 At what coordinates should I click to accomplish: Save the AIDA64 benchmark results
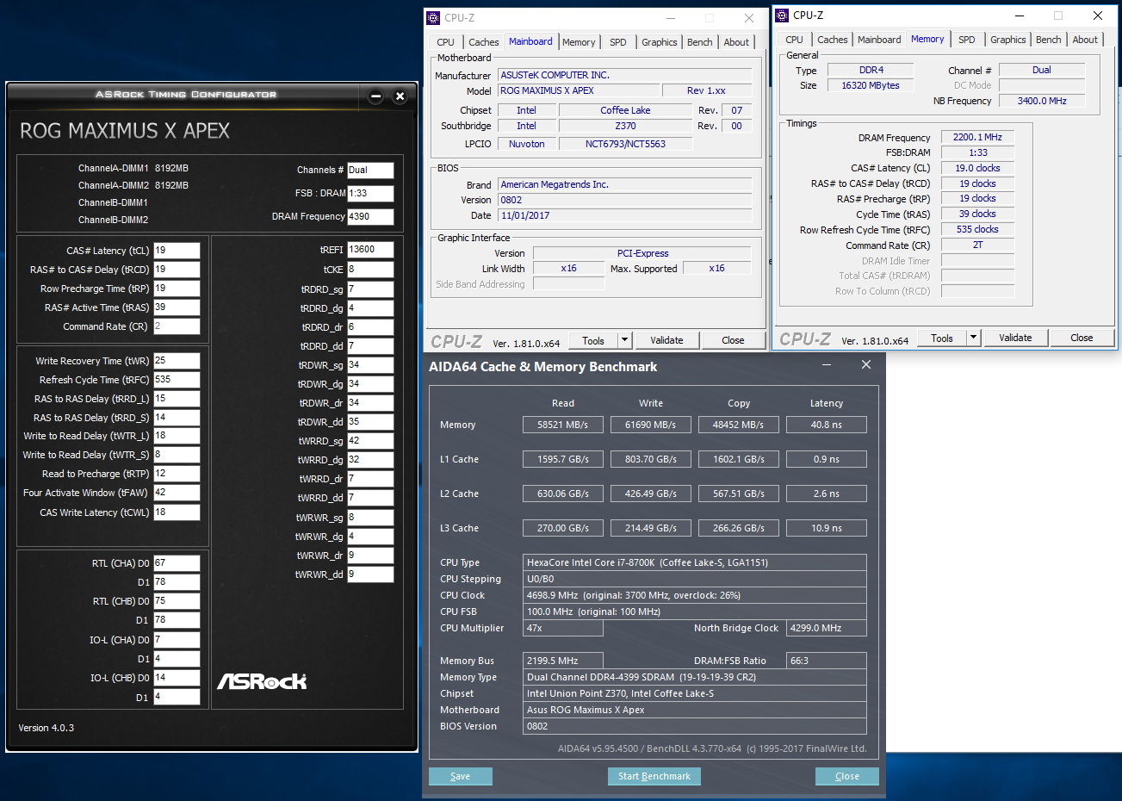click(x=461, y=776)
